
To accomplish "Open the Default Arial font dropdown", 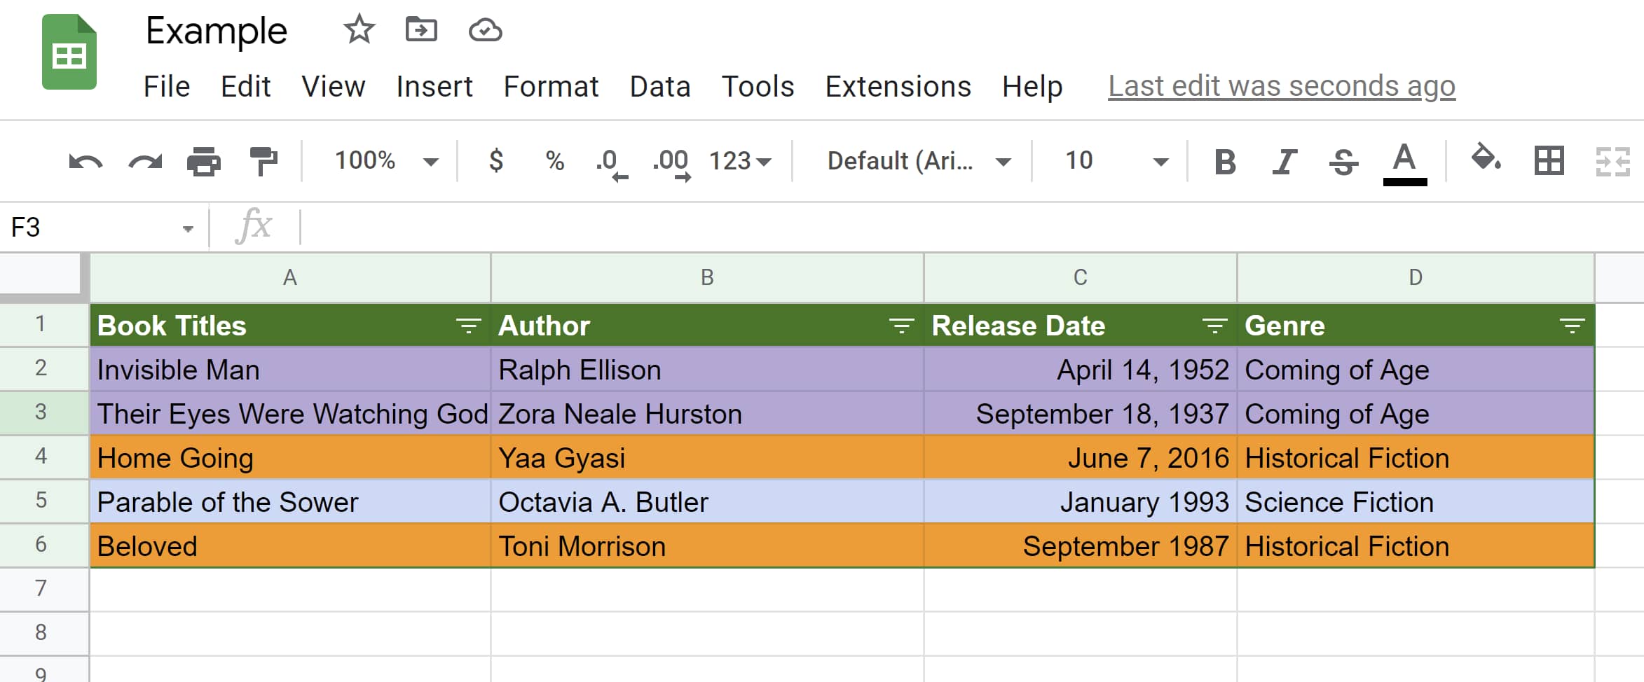I will pyautogui.click(x=918, y=161).
